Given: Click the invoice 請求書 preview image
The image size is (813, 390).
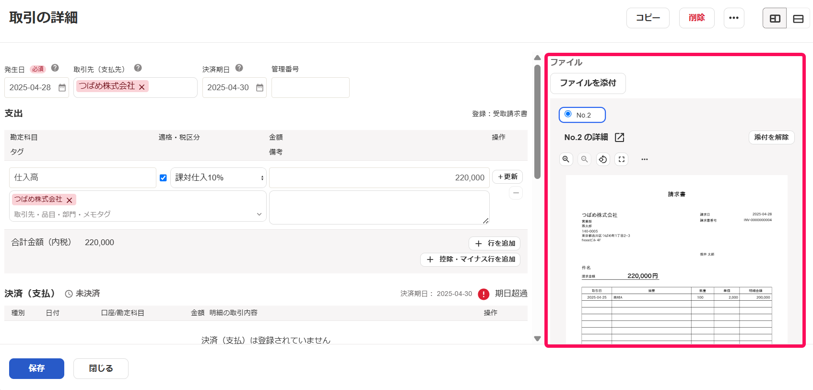Looking at the screenshot, I should tap(676, 259).
